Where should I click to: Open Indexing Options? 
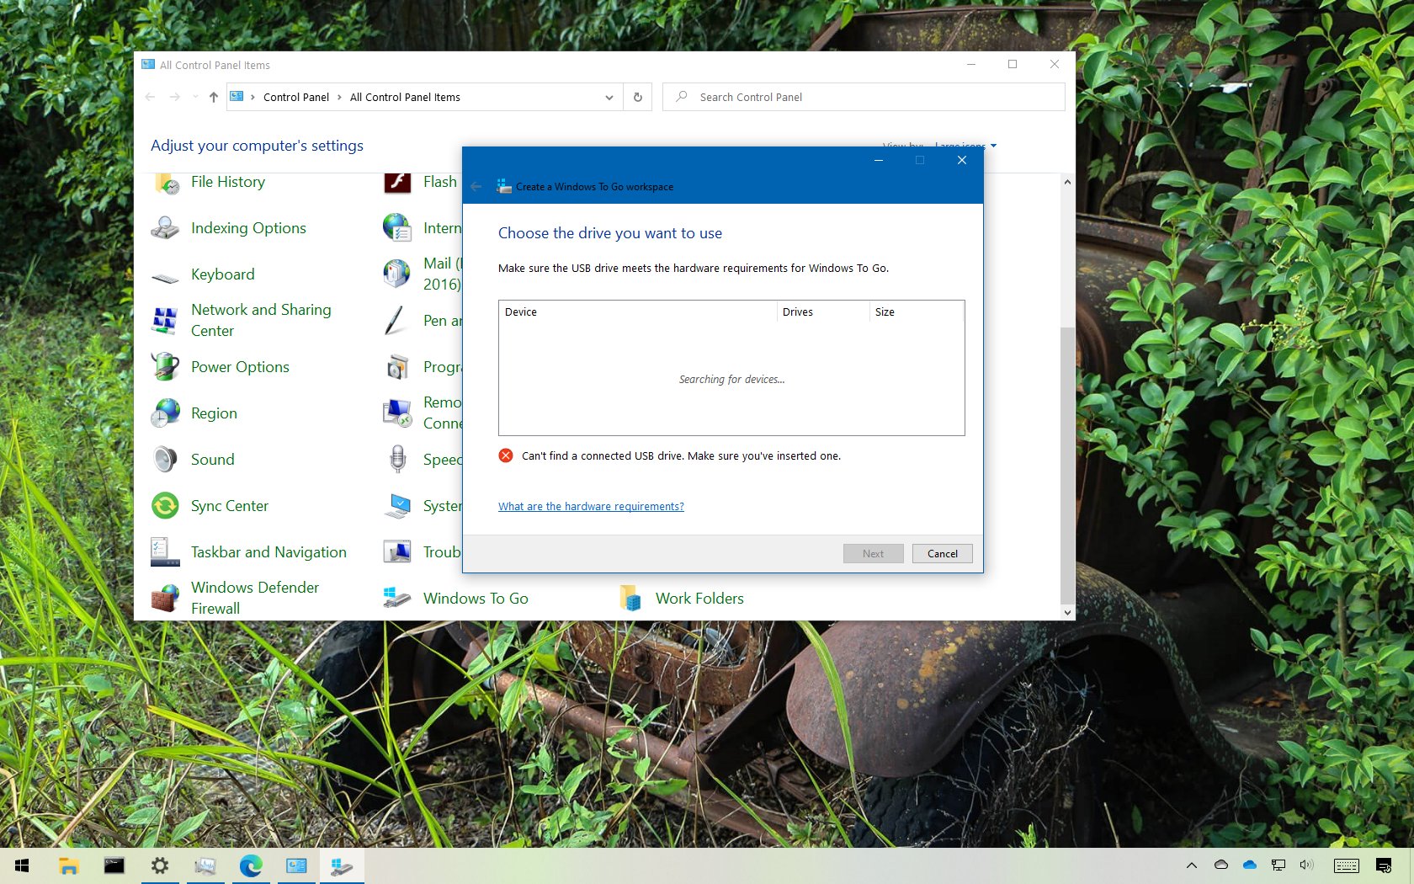point(247,228)
